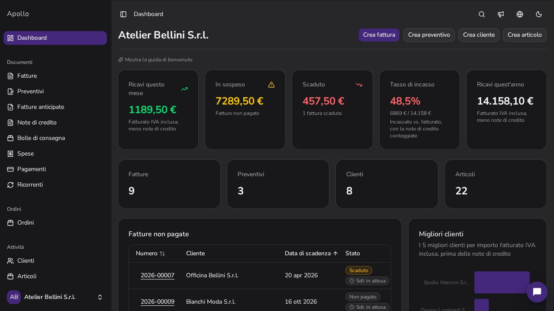Open invoice 2026-00007 link

tap(158, 276)
